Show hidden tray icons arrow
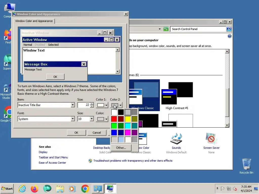259x194 pixels. [x=217, y=188]
